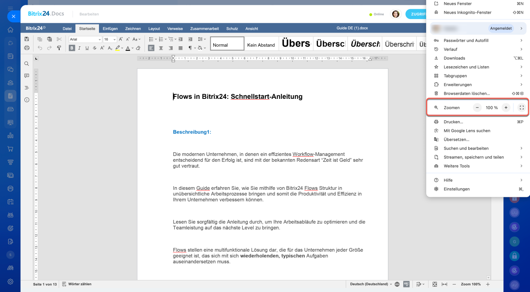Zoom out document with status bar minus
This screenshot has width=530, height=292.
point(454,284)
